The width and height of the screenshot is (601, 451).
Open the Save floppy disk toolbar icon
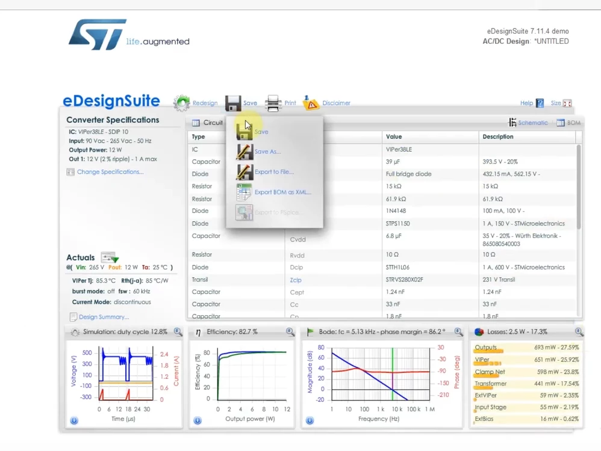coord(233,103)
